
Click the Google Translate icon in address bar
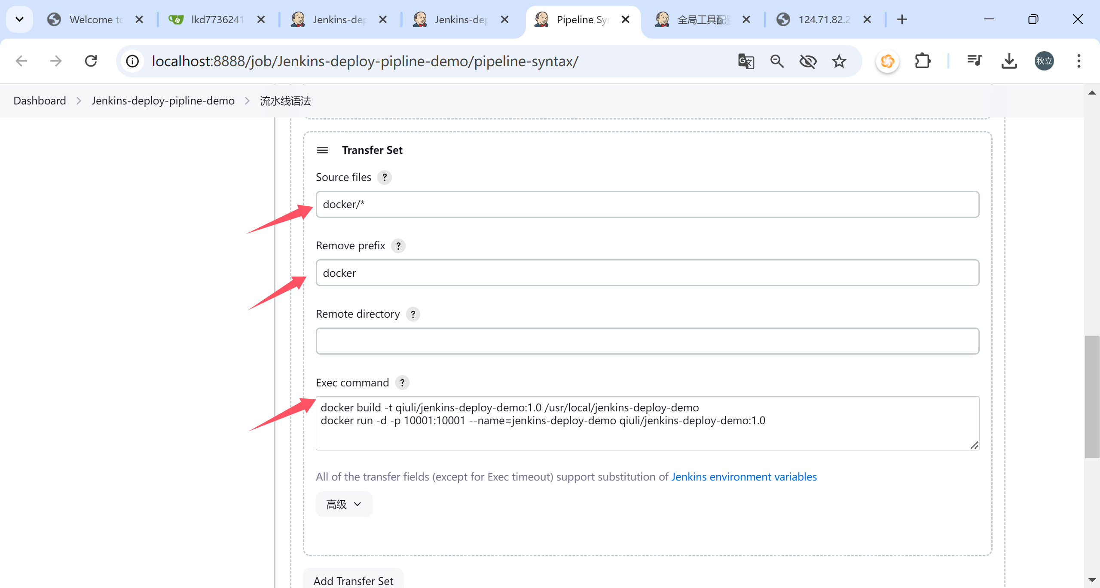[746, 61]
